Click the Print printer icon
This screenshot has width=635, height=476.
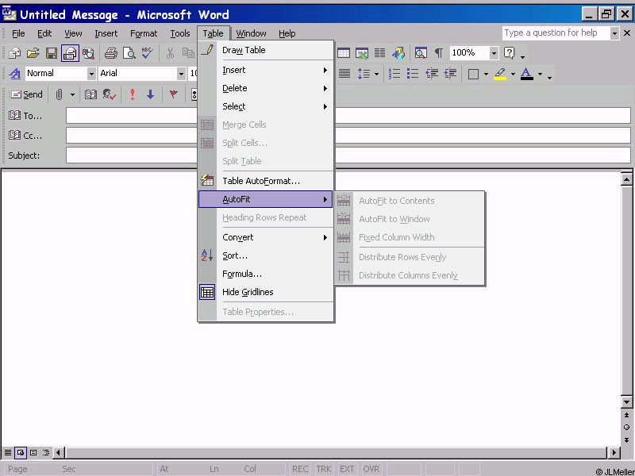click(111, 53)
